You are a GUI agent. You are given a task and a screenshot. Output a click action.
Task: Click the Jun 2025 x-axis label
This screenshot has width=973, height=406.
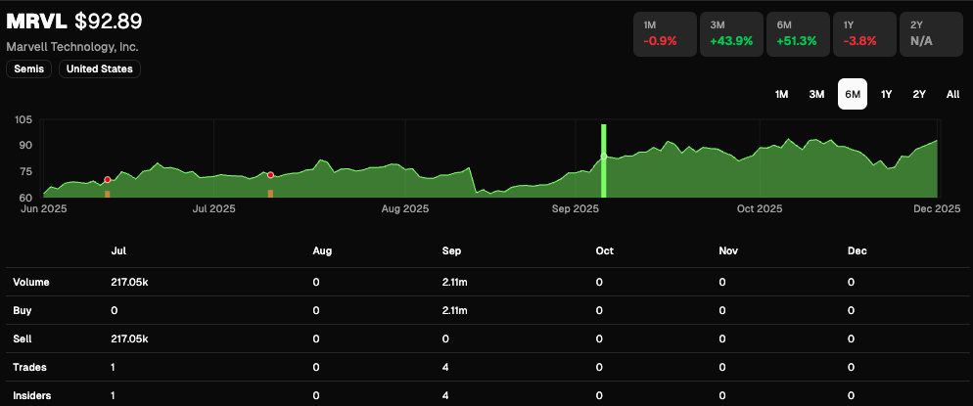click(43, 209)
